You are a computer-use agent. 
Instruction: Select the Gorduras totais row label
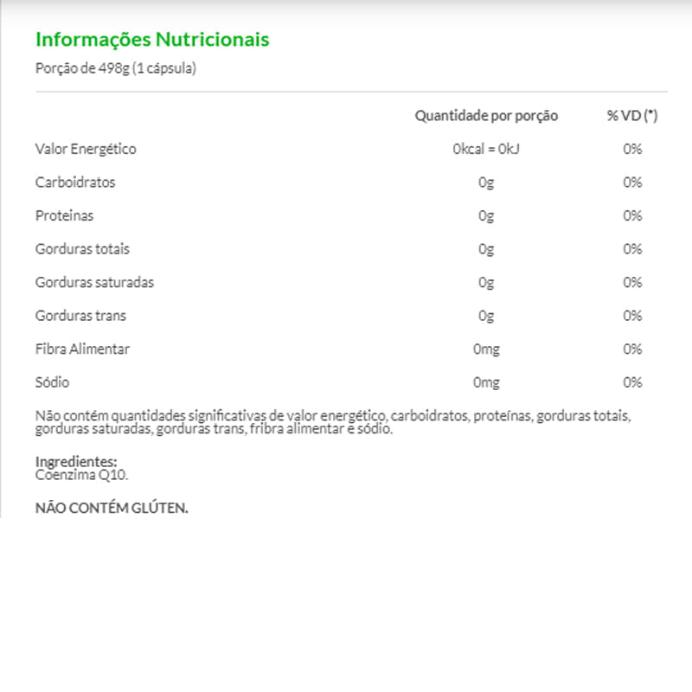click(82, 249)
